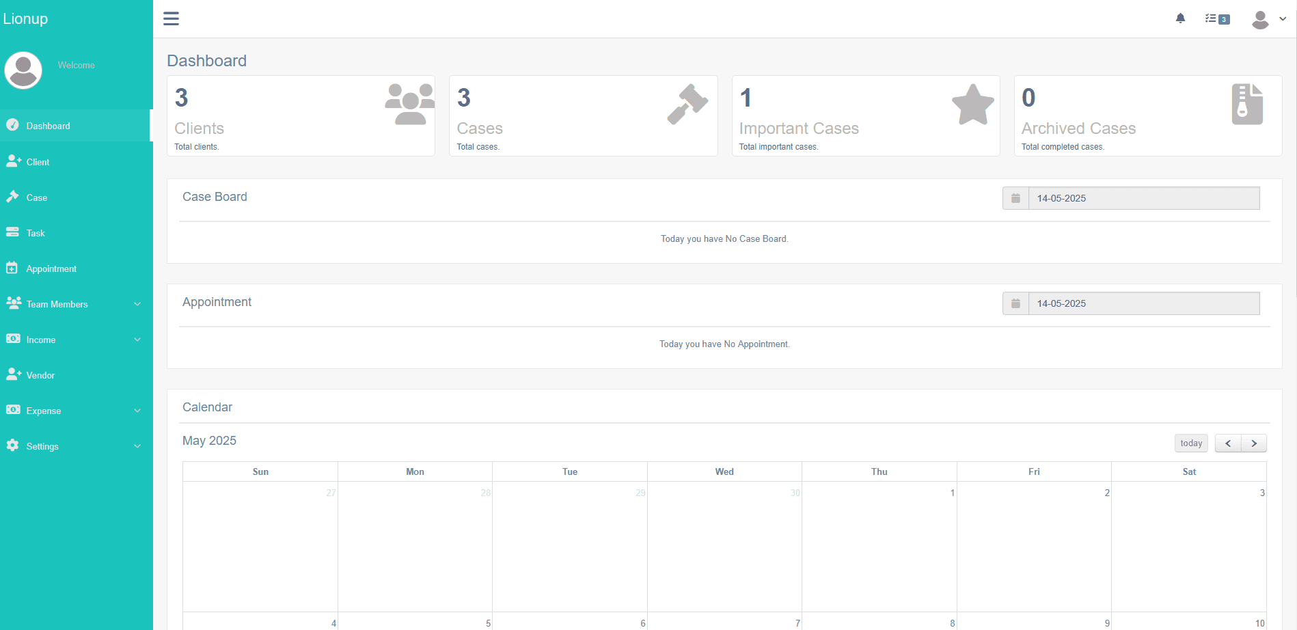Image resolution: width=1297 pixels, height=630 pixels.
Task: Click the hamburger menu to collapse sidebar
Action: (x=171, y=18)
